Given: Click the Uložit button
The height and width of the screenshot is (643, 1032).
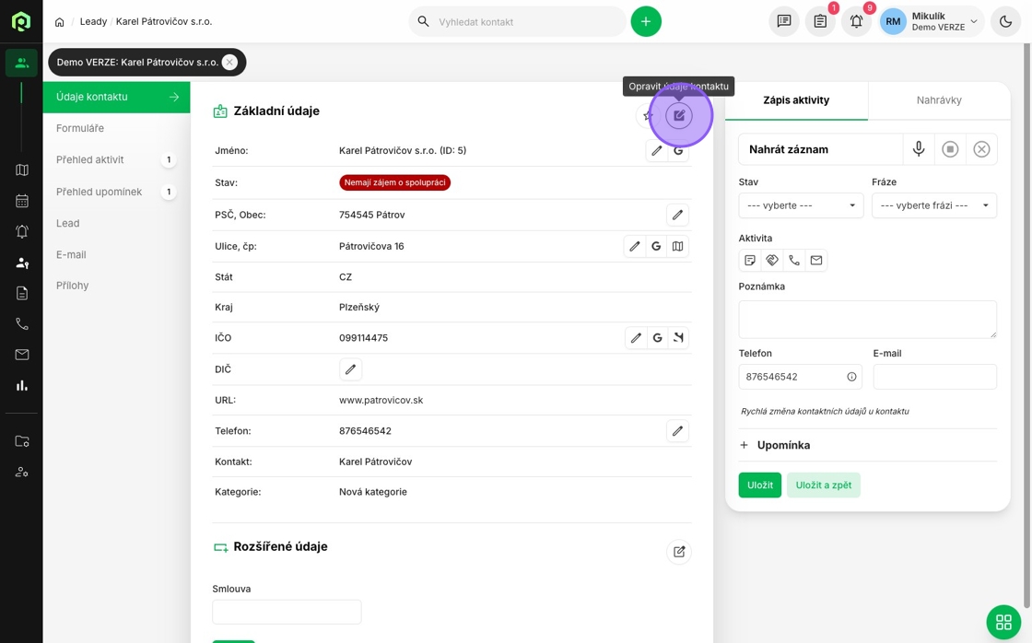Looking at the screenshot, I should (759, 485).
